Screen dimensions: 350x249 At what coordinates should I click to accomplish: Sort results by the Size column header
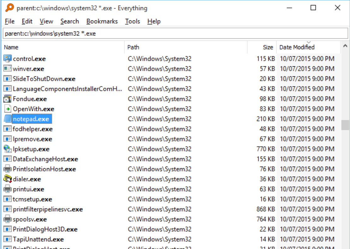pyautogui.click(x=268, y=47)
